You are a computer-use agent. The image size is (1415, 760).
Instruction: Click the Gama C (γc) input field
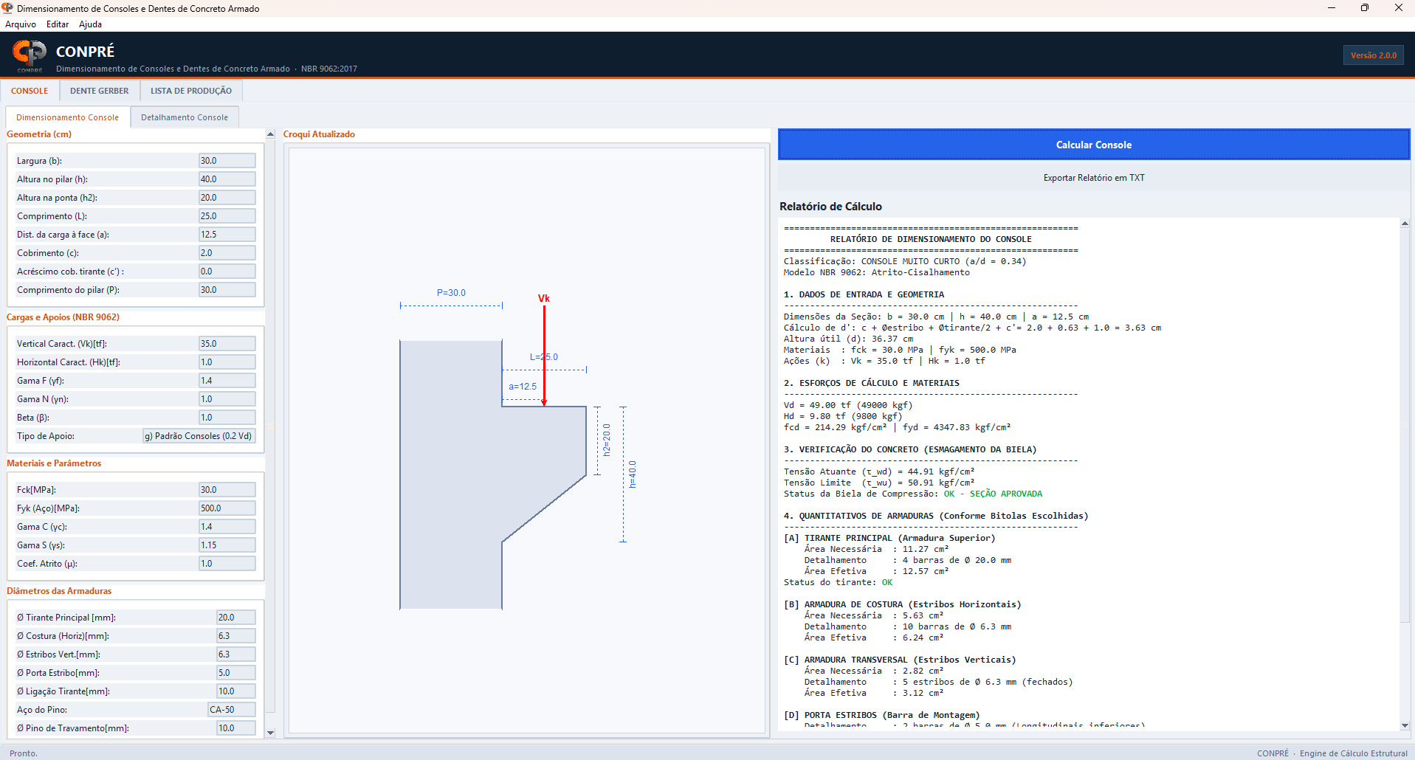pyautogui.click(x=227, y=527)
